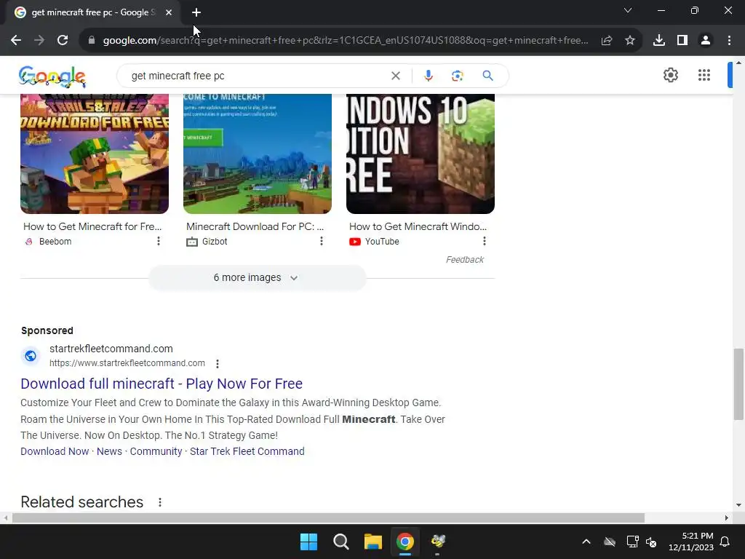This screenshot has height=559, width=745.
Task: Open 'Download full minecraft - Play Now For Free'
Action: 162,384
